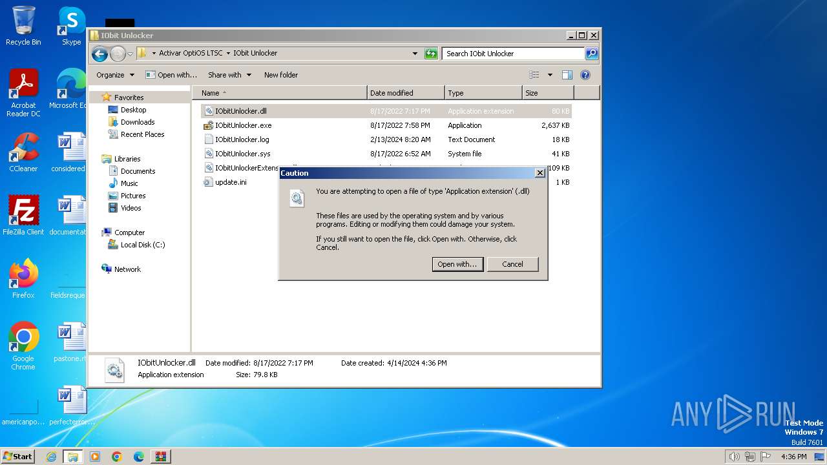Click the volume speaker tray icon
Image resolution: width=827 pixels, height=465 pixels.
click(x=735, y=457)
